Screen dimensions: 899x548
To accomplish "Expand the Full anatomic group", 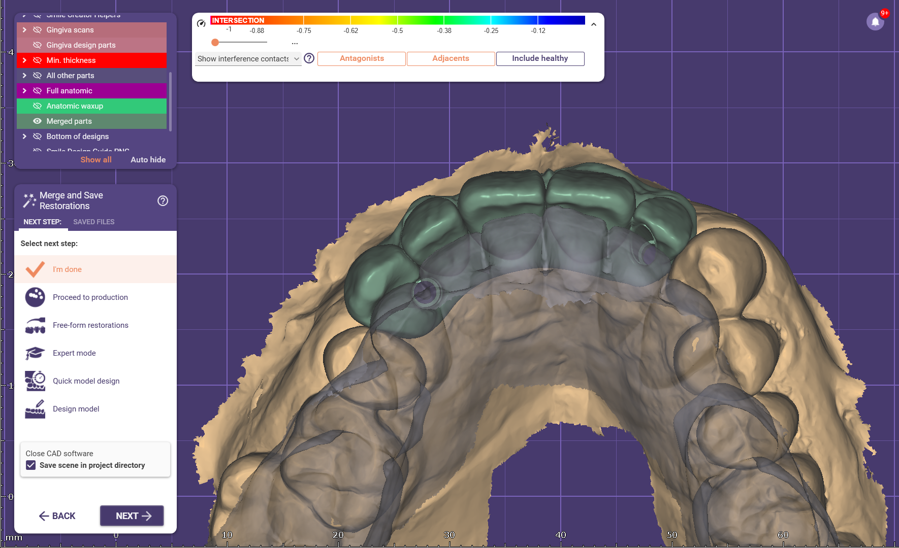I will (x=24, y=91).
